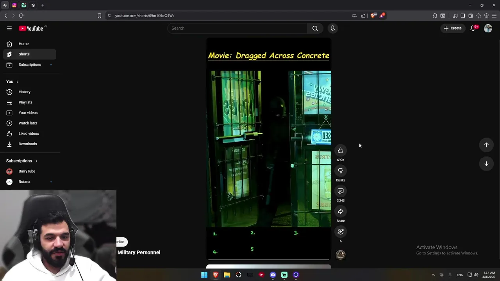
Task: Go to previous short with up arrow
Action: click(486, 145)
